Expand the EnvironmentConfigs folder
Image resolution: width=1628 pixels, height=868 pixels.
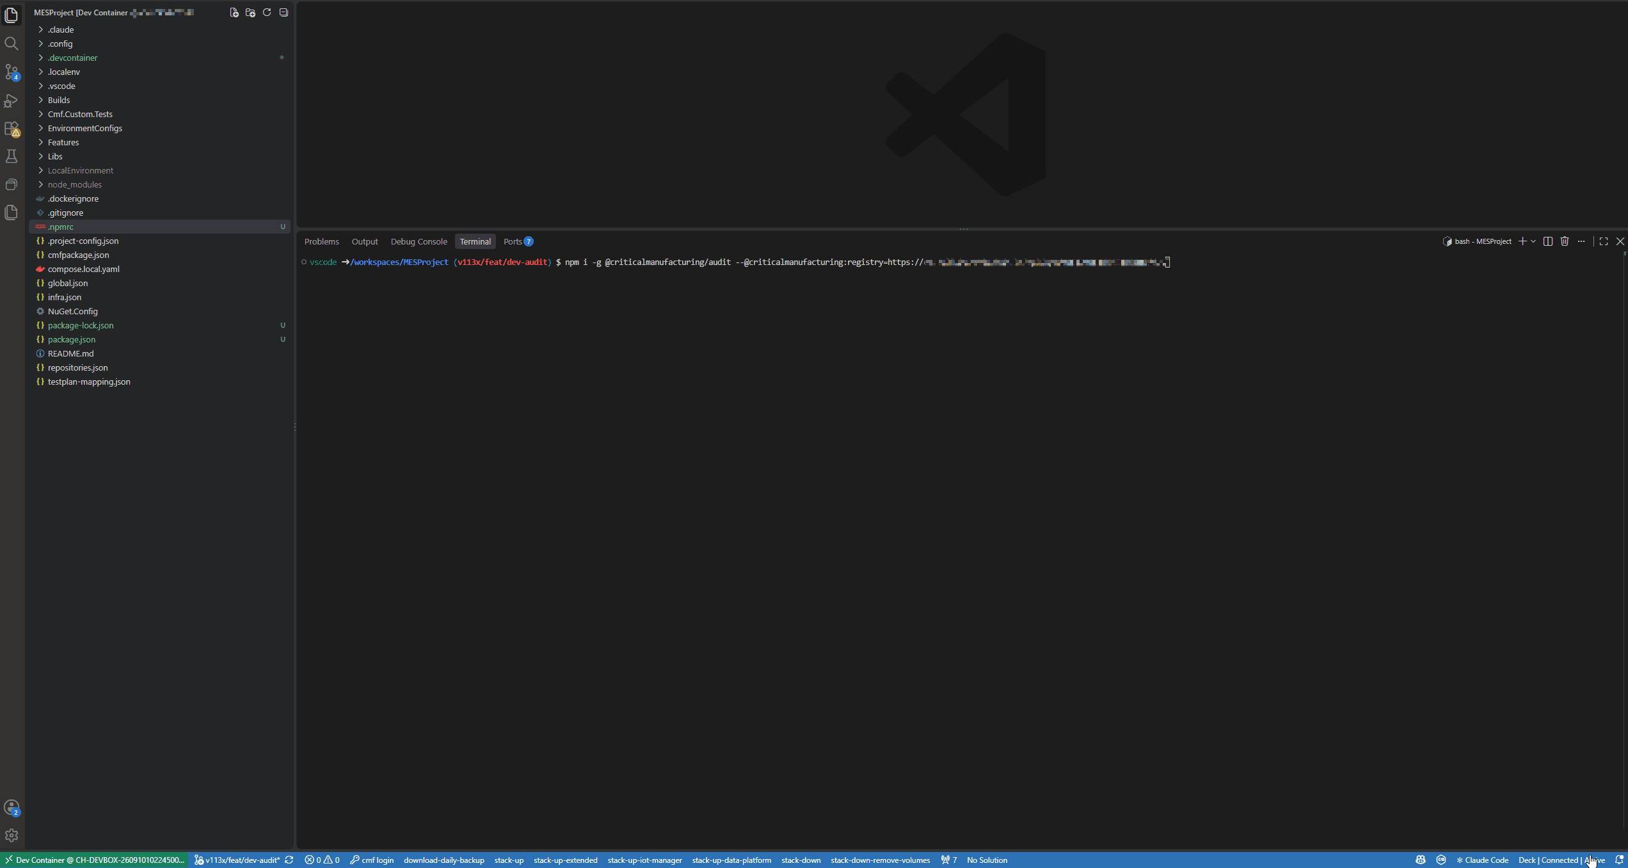tap(159, 128)
